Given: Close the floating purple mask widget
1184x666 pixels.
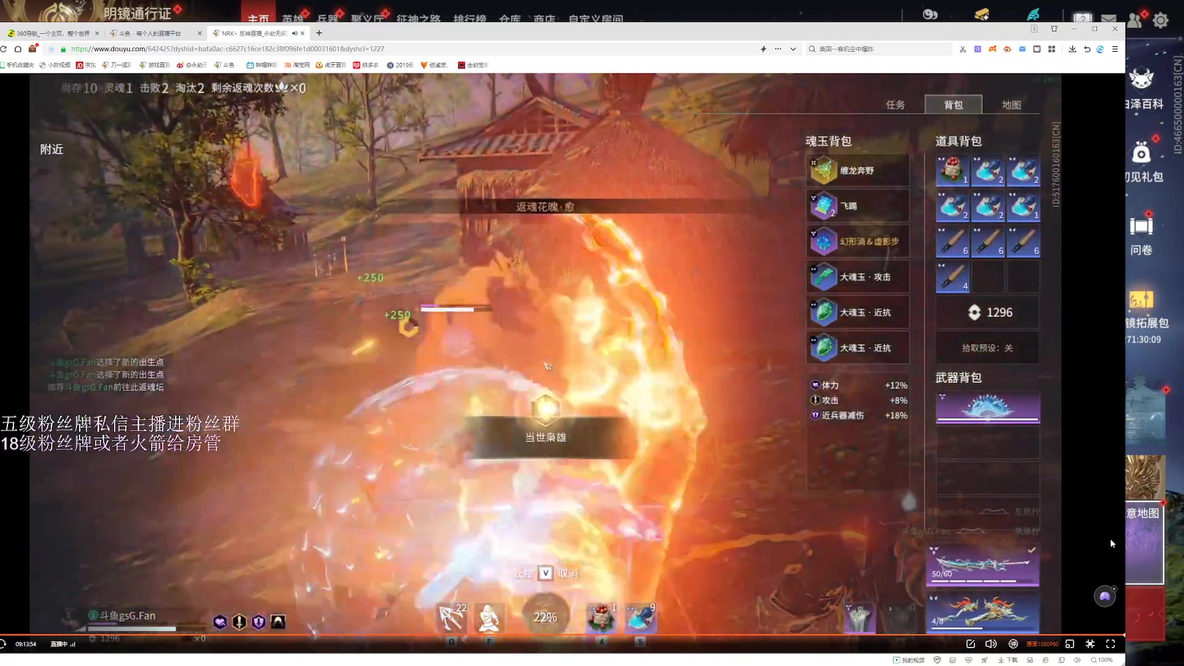Looking at the screenshot, I should point(1114,589).
